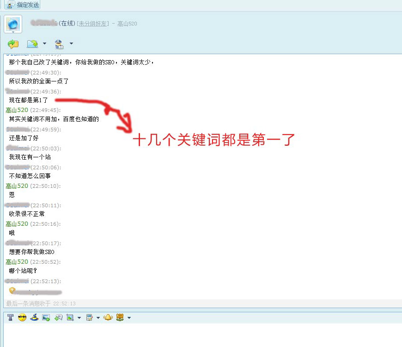
Task: Click the font formatting T icon
Action: click(10, 317)
